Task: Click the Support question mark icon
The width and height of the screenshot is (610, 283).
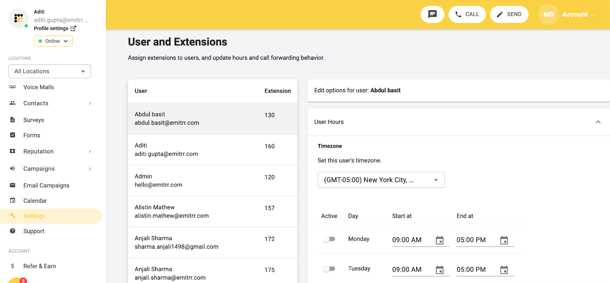Action: click(x=13, y=231)
